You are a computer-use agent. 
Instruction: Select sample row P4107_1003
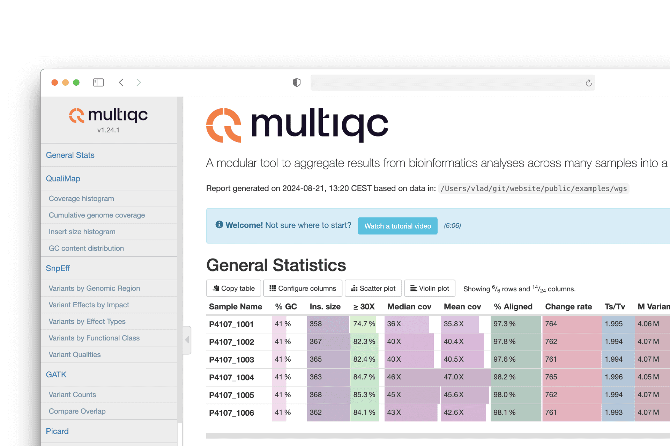[231, 360]
